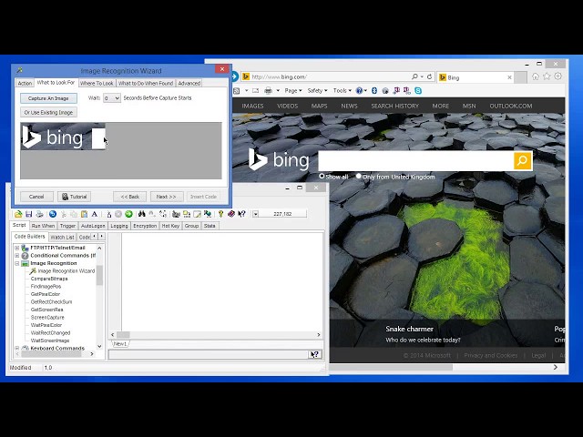Click the read mail icon in browser bar
The image size is (583, 437).
tap(255, 91)
